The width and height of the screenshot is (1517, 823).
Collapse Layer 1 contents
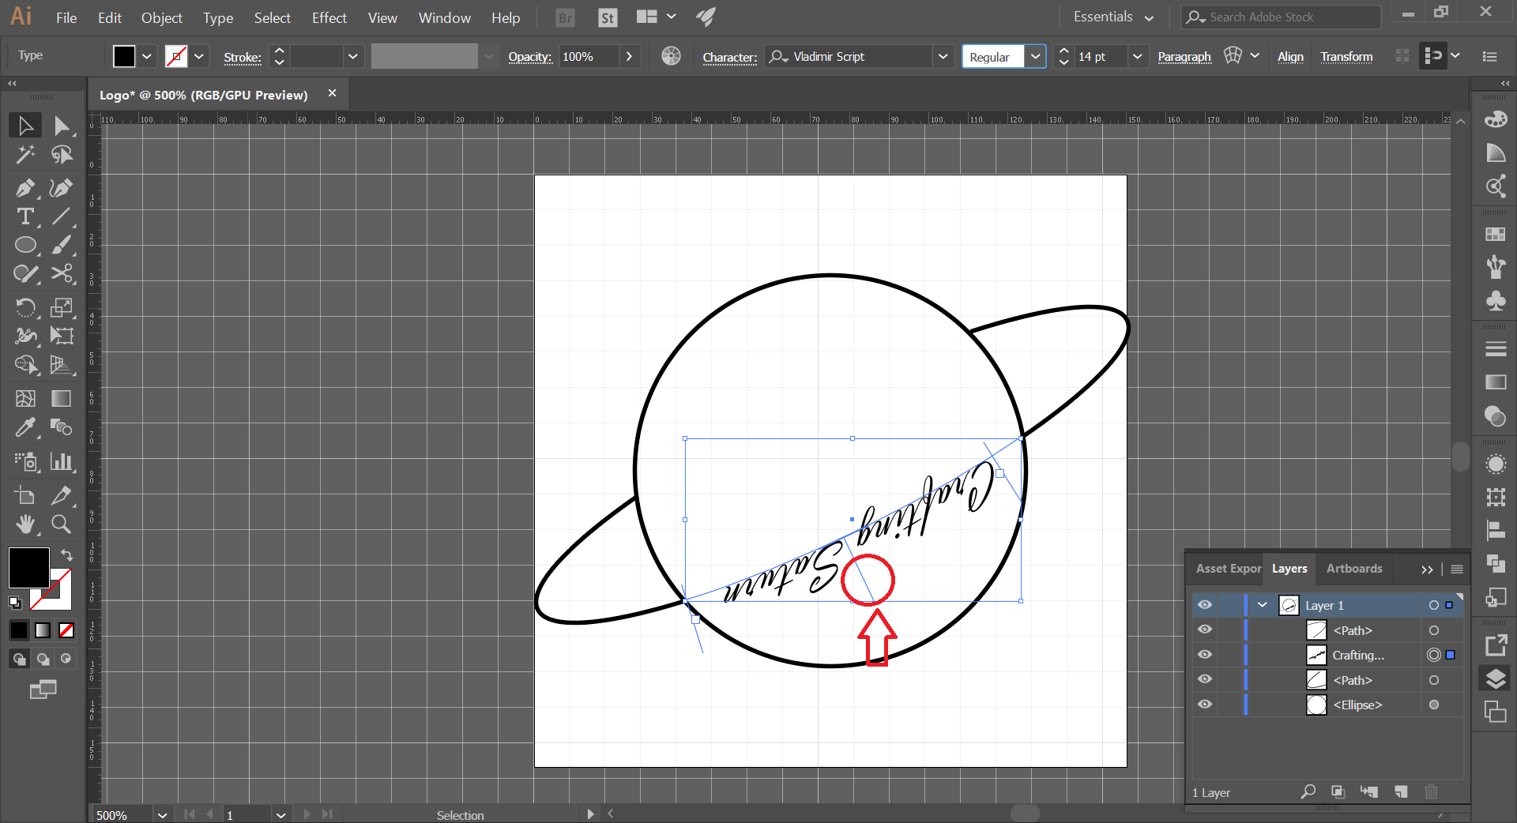(1262, 605)
